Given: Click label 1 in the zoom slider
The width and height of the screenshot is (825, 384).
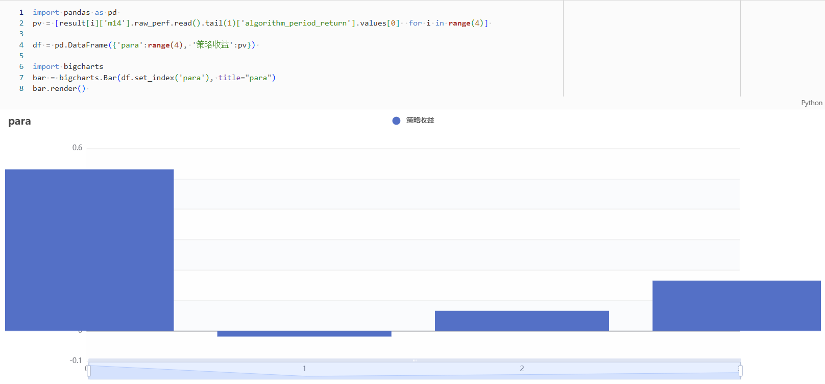Looking at the screenshot, I should (x=304, y=369).
